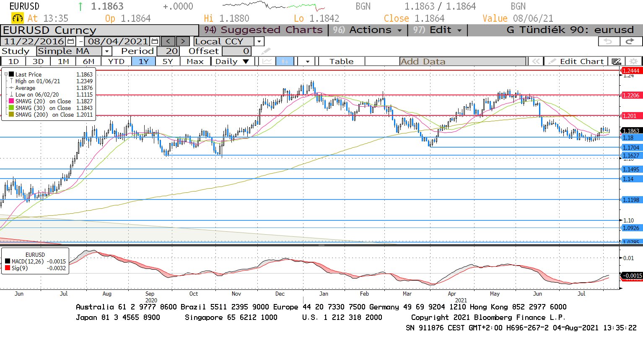
Task: Open the Daily periodicity dropdown
Action: point(246,61)
